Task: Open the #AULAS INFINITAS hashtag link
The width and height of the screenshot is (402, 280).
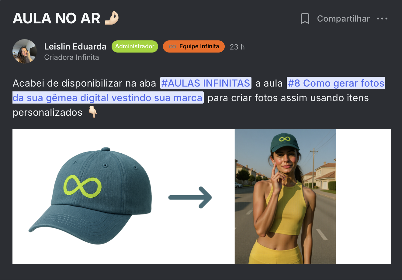Action: pos(206,83)
